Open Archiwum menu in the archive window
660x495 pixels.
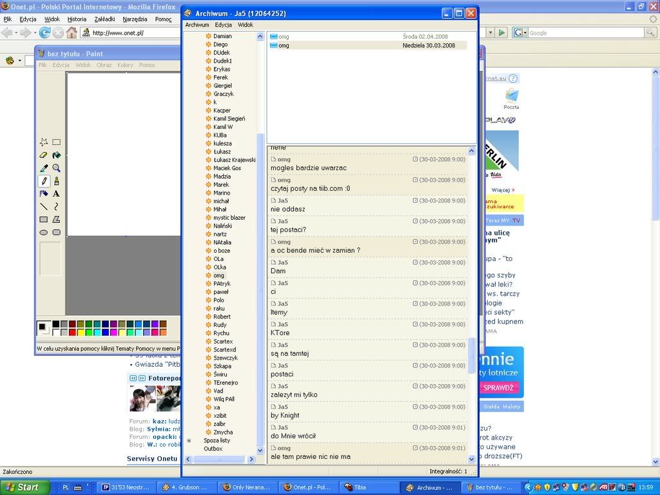point(197,25)
